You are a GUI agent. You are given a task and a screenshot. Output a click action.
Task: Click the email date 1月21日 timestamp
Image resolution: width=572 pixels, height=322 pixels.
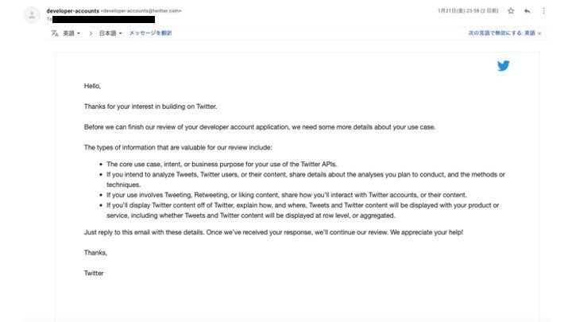coord(468,11)
